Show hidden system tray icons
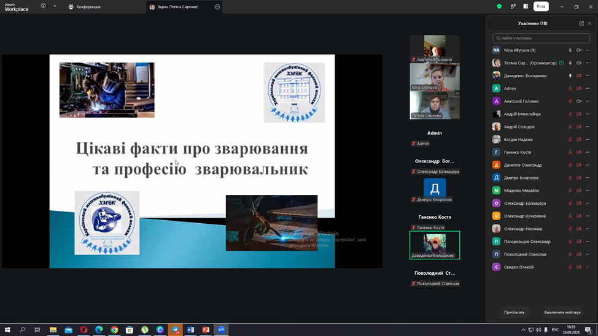Screen dimensions: 598x336 point(523,330)
